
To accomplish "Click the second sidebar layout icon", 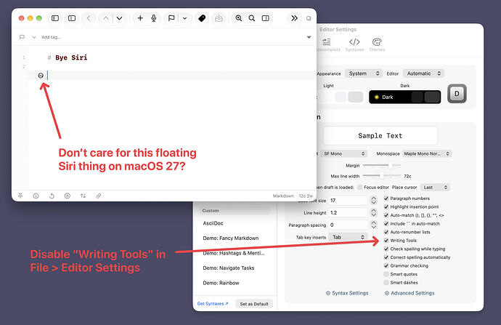I will click(72, 18).
